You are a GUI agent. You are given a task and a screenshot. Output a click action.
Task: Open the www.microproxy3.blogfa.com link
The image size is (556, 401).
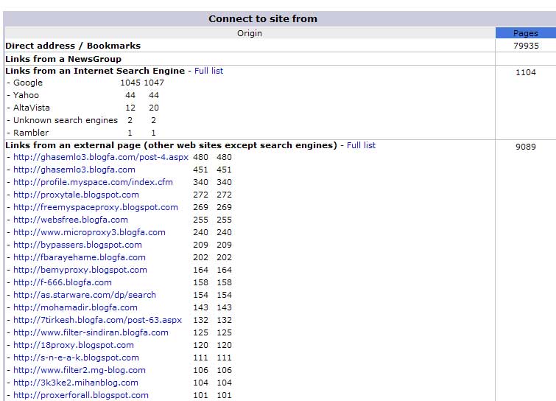(89, 232)
